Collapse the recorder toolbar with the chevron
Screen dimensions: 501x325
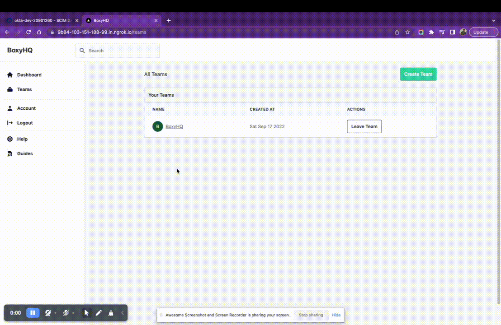pyautogui.click(x=122, y=313)
